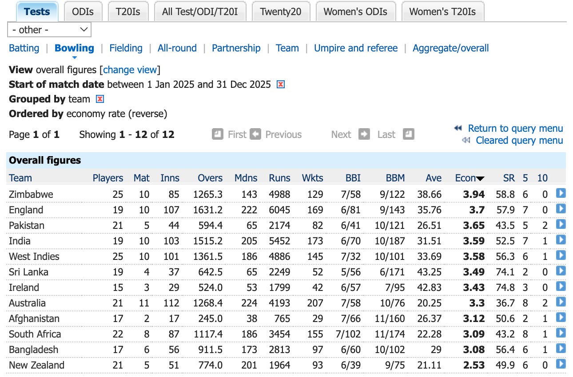Click the Next page arrow icon
The image size is (573, 377).
(x=364, y=134)
